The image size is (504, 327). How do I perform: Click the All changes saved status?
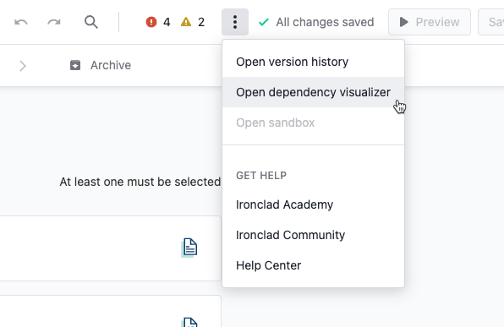coord(316,22)
